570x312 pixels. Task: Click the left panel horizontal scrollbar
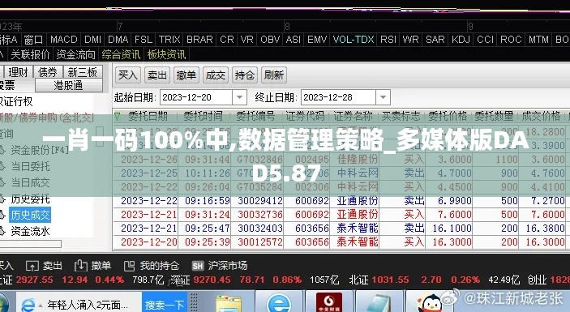click(x=31, y=244)
